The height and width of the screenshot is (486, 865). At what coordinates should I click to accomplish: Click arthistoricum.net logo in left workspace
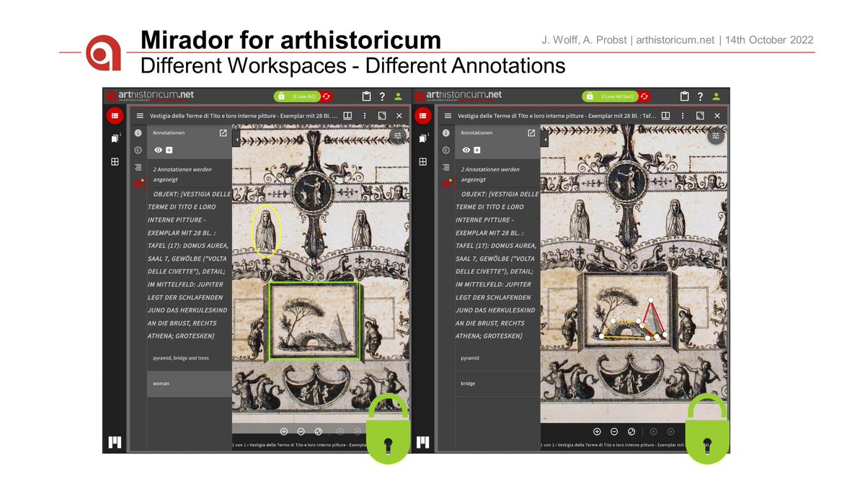(x=149, y=96)
